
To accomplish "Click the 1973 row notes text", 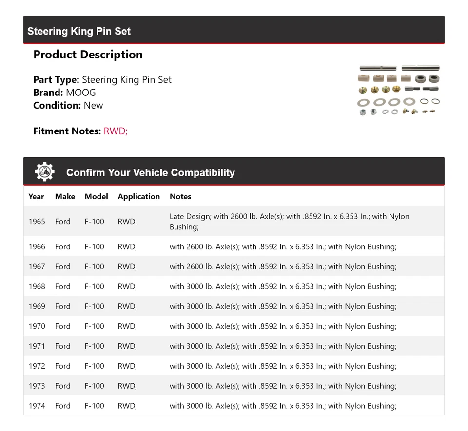I will click(x=283, y=386).
